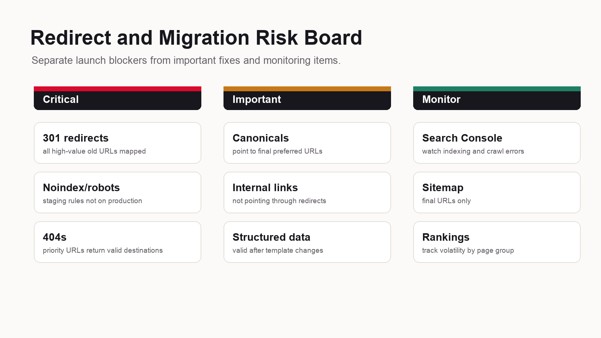Click 'not pointing through redirects' text
Image resolution: width=601 pixels, height=338 pixels.
(279, 201)
